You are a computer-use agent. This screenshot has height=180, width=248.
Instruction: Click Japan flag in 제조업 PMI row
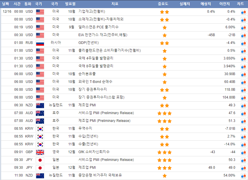tap(40, 168)
